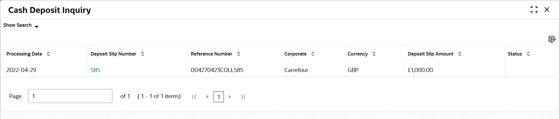Go to the next page
Image resolution: width=559 pixels, height=119 pixels.
(x=230, y=97)
